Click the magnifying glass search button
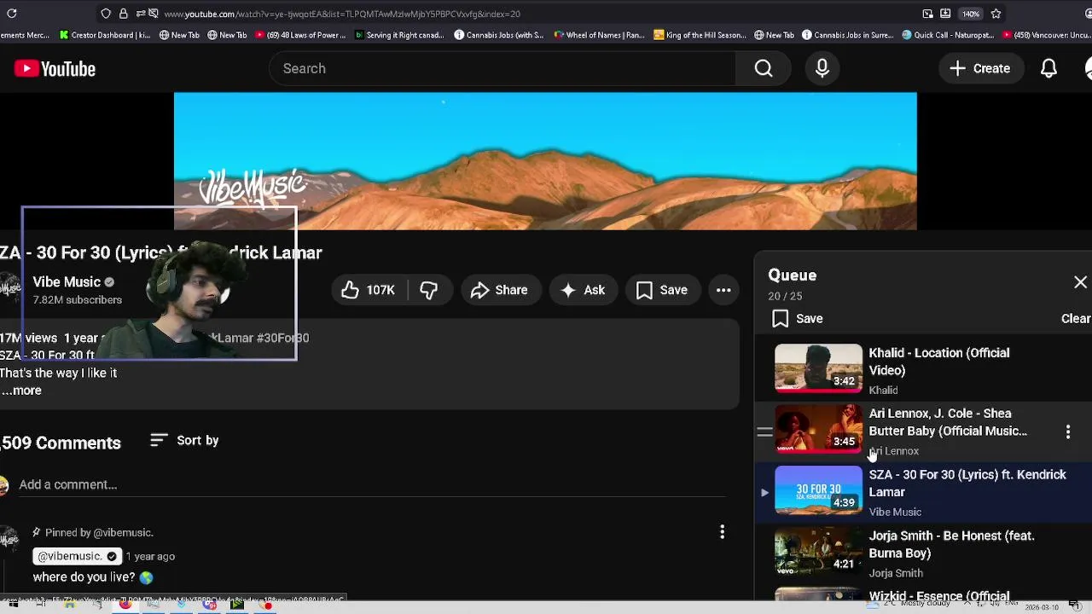 pyautogui.click(x=764, y=68)
